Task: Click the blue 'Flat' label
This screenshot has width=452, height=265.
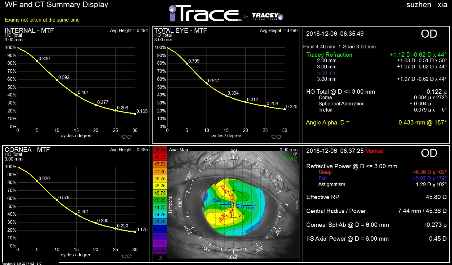Action: (x=323, y=178)
